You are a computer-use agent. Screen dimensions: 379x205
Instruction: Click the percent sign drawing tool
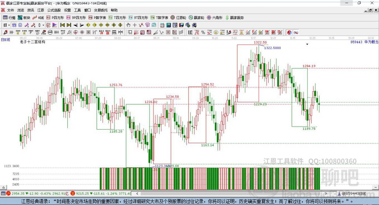(203, 33)
